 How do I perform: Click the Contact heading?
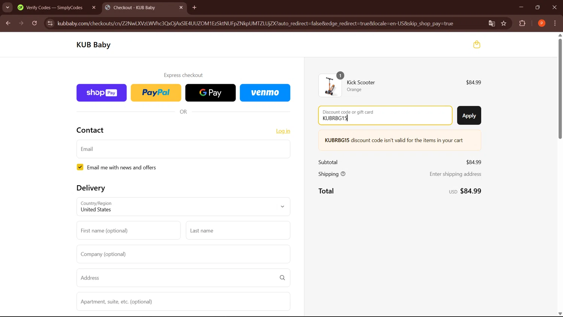point(90,130)
